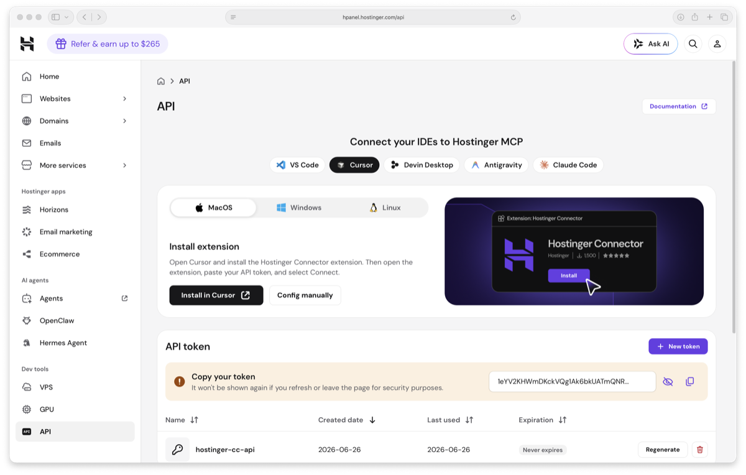The image size is (746, 475).
Task: Go back in Safari history
Action: click(85, 17)
